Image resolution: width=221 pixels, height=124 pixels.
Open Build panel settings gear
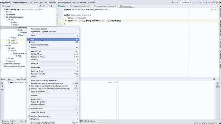click(x=214, y=79)
